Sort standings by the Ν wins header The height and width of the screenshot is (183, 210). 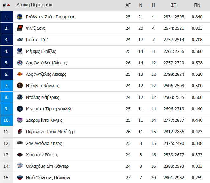(141, 5)
